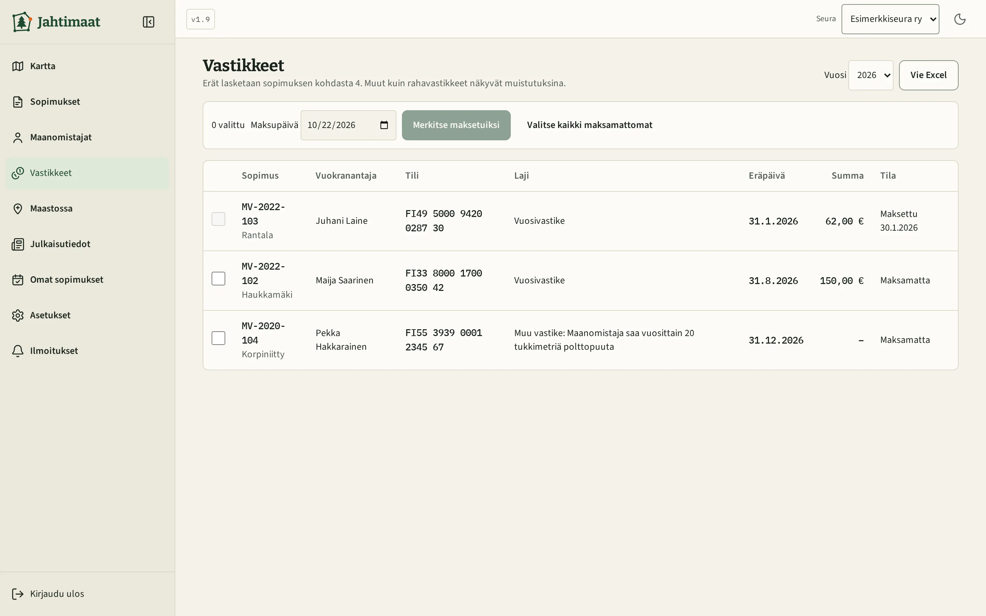Click the Julkaisutiedot newspaper icon
986x616 pixels.
[17, 244]
